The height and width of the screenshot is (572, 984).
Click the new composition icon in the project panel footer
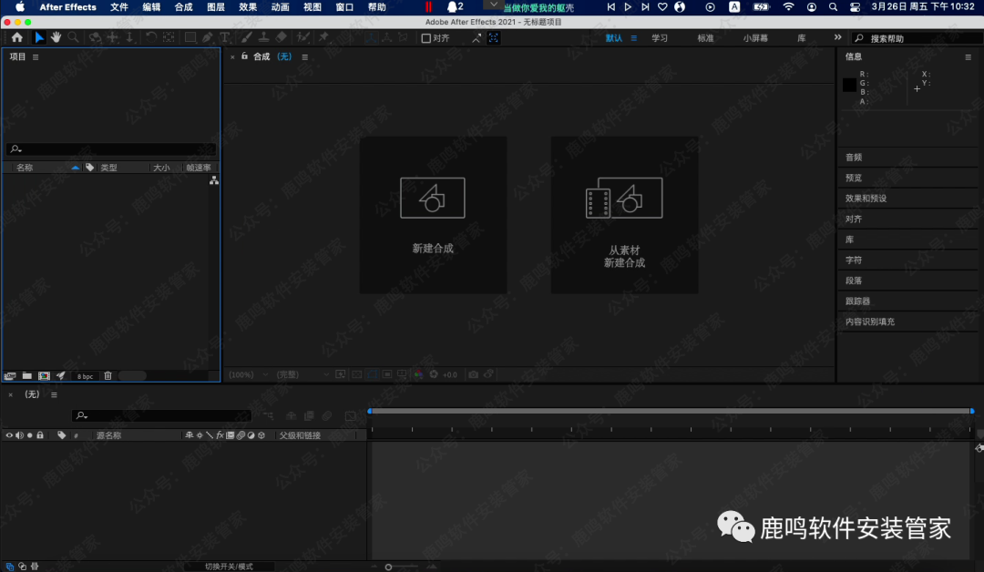point(44,375)
